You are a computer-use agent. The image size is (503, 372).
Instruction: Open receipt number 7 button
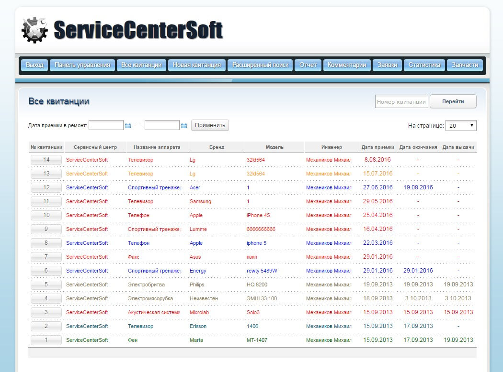(46, 257)
